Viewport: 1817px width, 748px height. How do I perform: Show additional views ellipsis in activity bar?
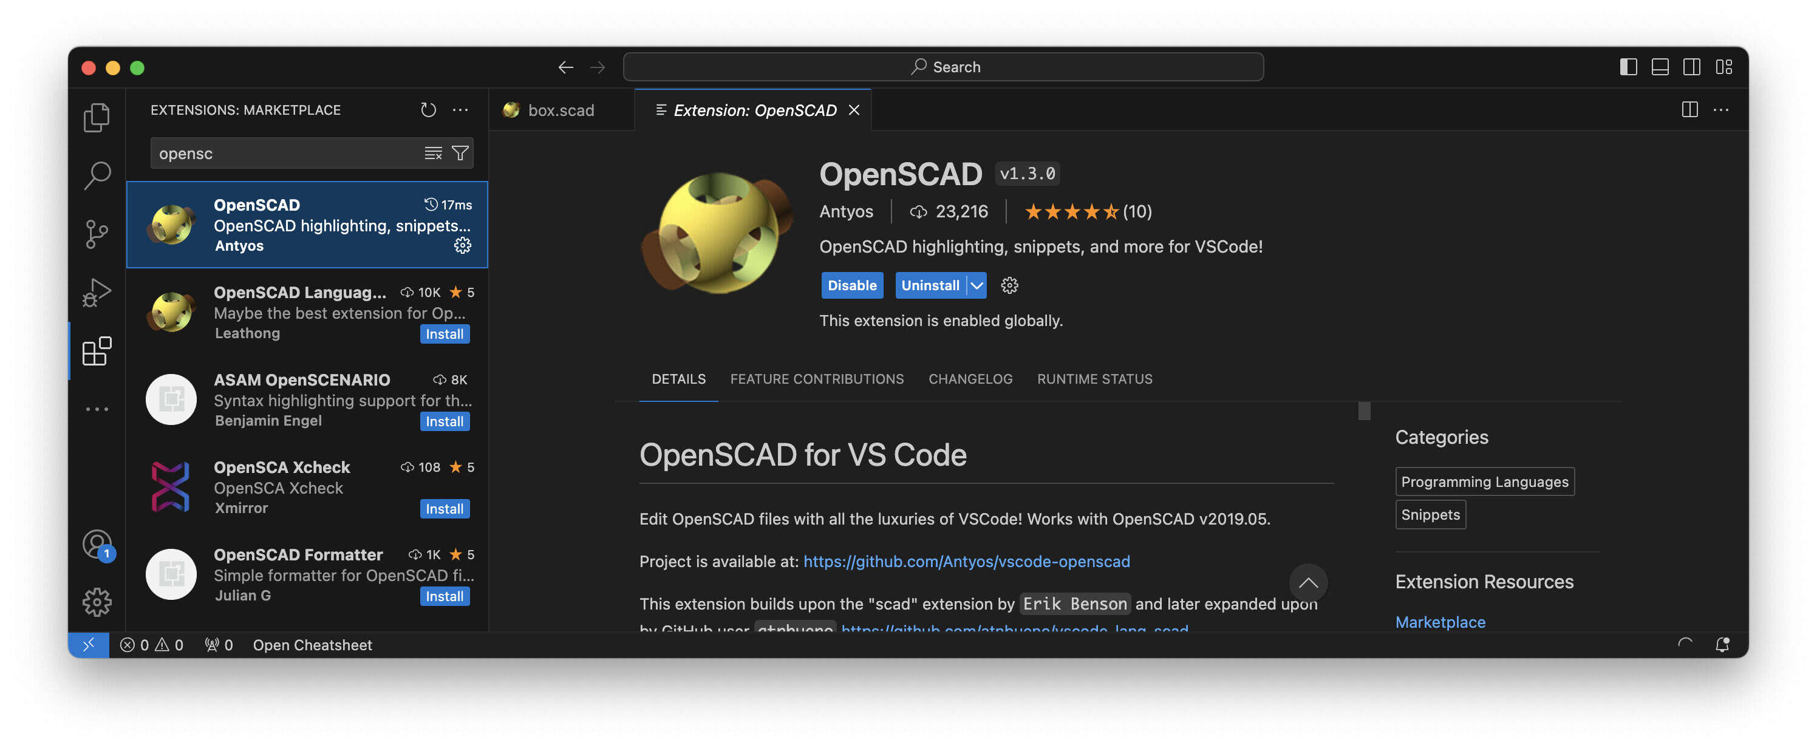(x=97, y=409)
